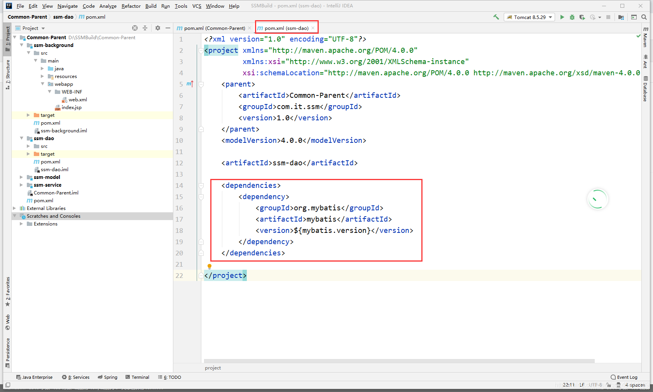This screenshot has width=653, height=392.
Task: Click Collapse All icon in Project panel
Action: pyautogui.click(x=145, y=28)
